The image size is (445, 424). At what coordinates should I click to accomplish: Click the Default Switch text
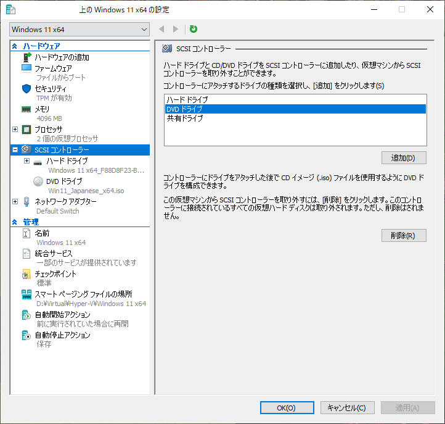58,211
